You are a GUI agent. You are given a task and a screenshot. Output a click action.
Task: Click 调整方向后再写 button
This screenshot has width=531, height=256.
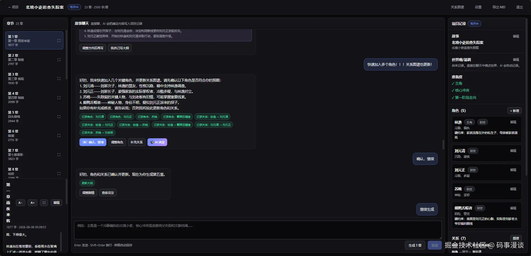point(93,48)
